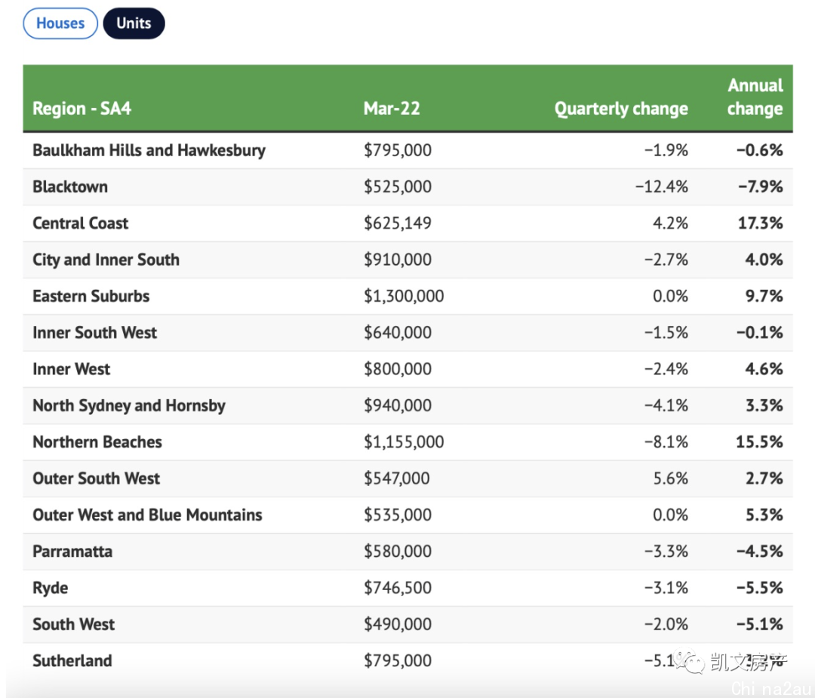The image size is (815, 698).
Task: Select the Ryde region name
Action: pos(51,588)
